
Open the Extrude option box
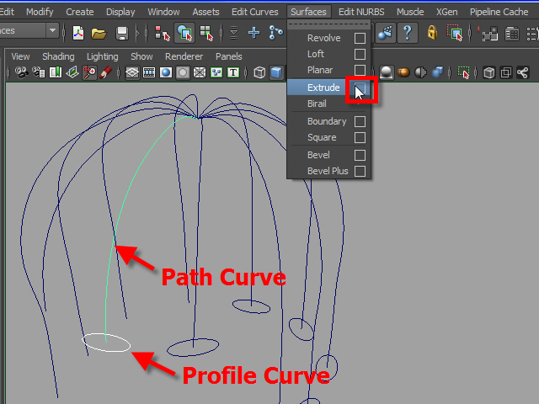[x=360, y=88]
